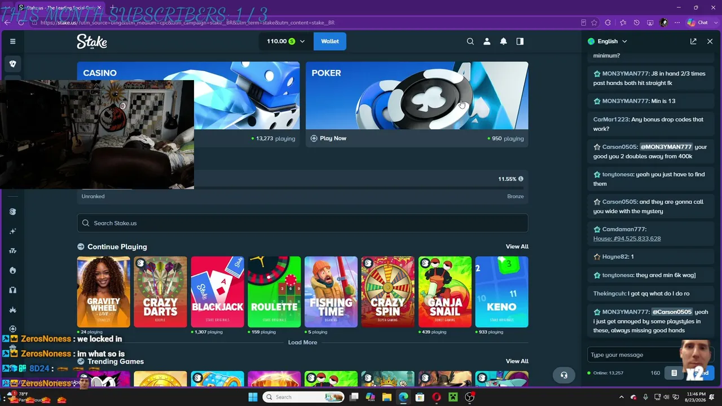The height and width of the screenshot is (406, 722).
Task: Click the Camdaman777 username in chat
Action: (624, 230)
